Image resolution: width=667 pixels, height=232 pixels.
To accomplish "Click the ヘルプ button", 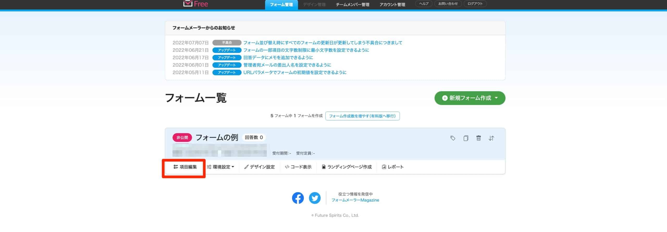I will [x=424, y=4].
